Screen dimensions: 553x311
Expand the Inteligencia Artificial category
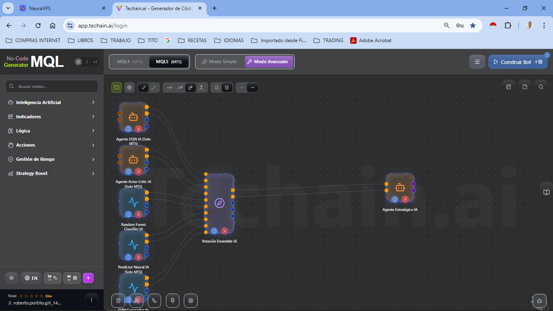point(52,102)
